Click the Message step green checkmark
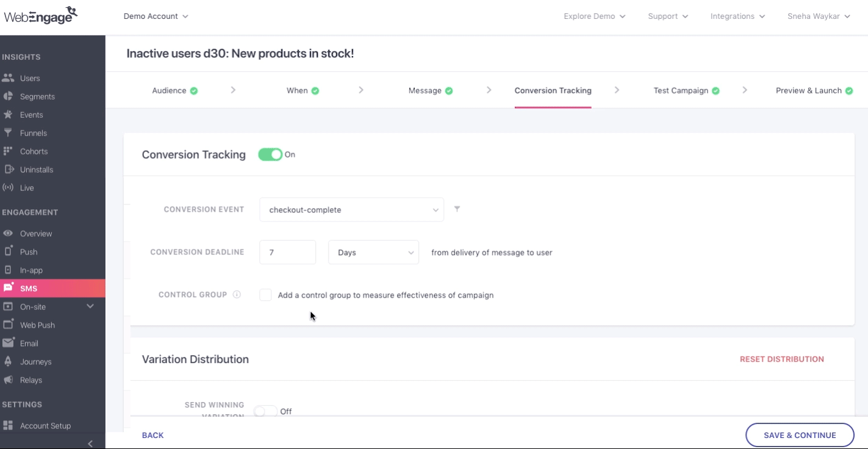This screenshot has height=449, width=868. click(449, 91)
